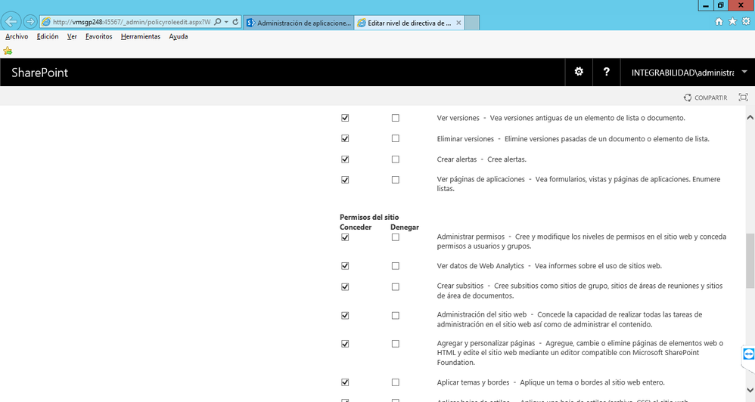Go back with the browser Back arrow
Viewport: 755px width, 402px height.
[11, 22]
